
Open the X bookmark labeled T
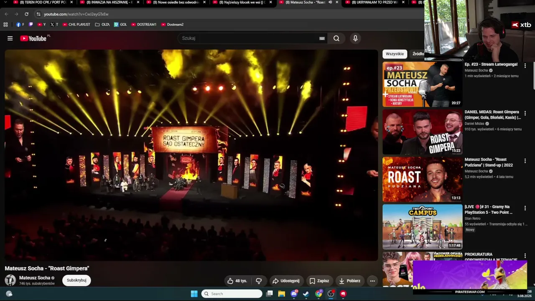54,25
